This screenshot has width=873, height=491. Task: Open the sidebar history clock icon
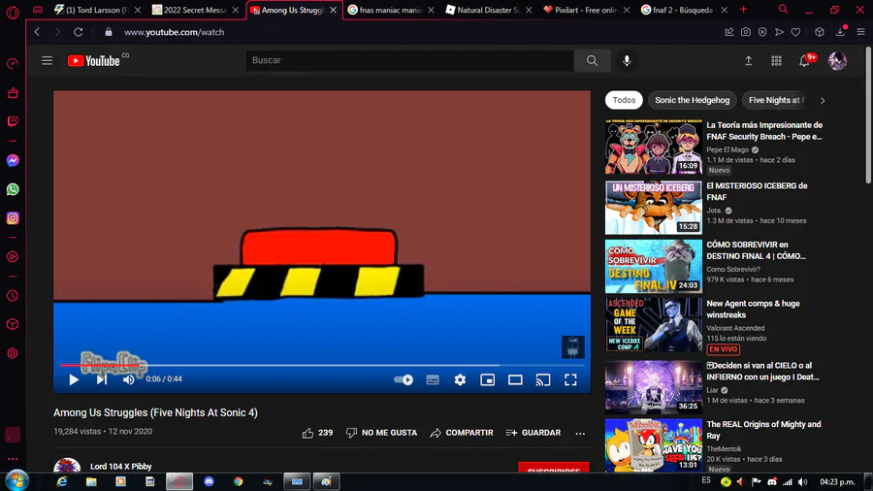click(13, 296)
